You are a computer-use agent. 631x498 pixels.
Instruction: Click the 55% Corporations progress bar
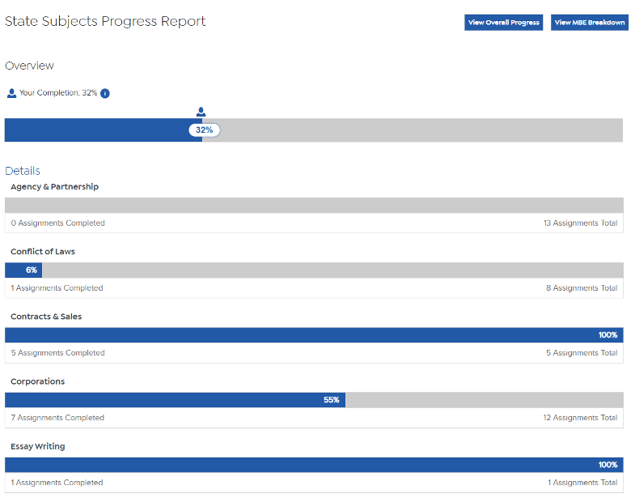[175, 400]
